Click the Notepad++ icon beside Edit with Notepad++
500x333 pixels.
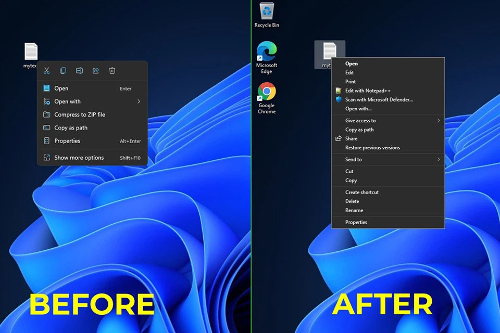339,91
